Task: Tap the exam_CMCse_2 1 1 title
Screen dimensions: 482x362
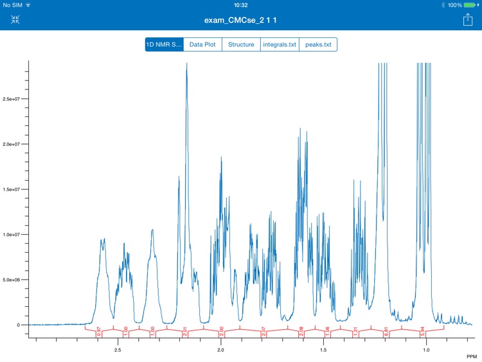Action: [x=240, y=21]
